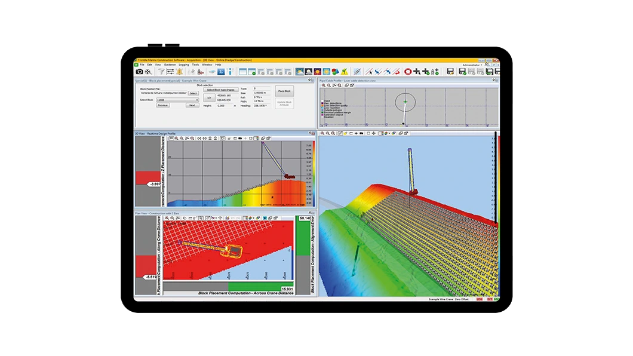
Task: Pin the Block placement panel
Action: (x=309, y=80)
